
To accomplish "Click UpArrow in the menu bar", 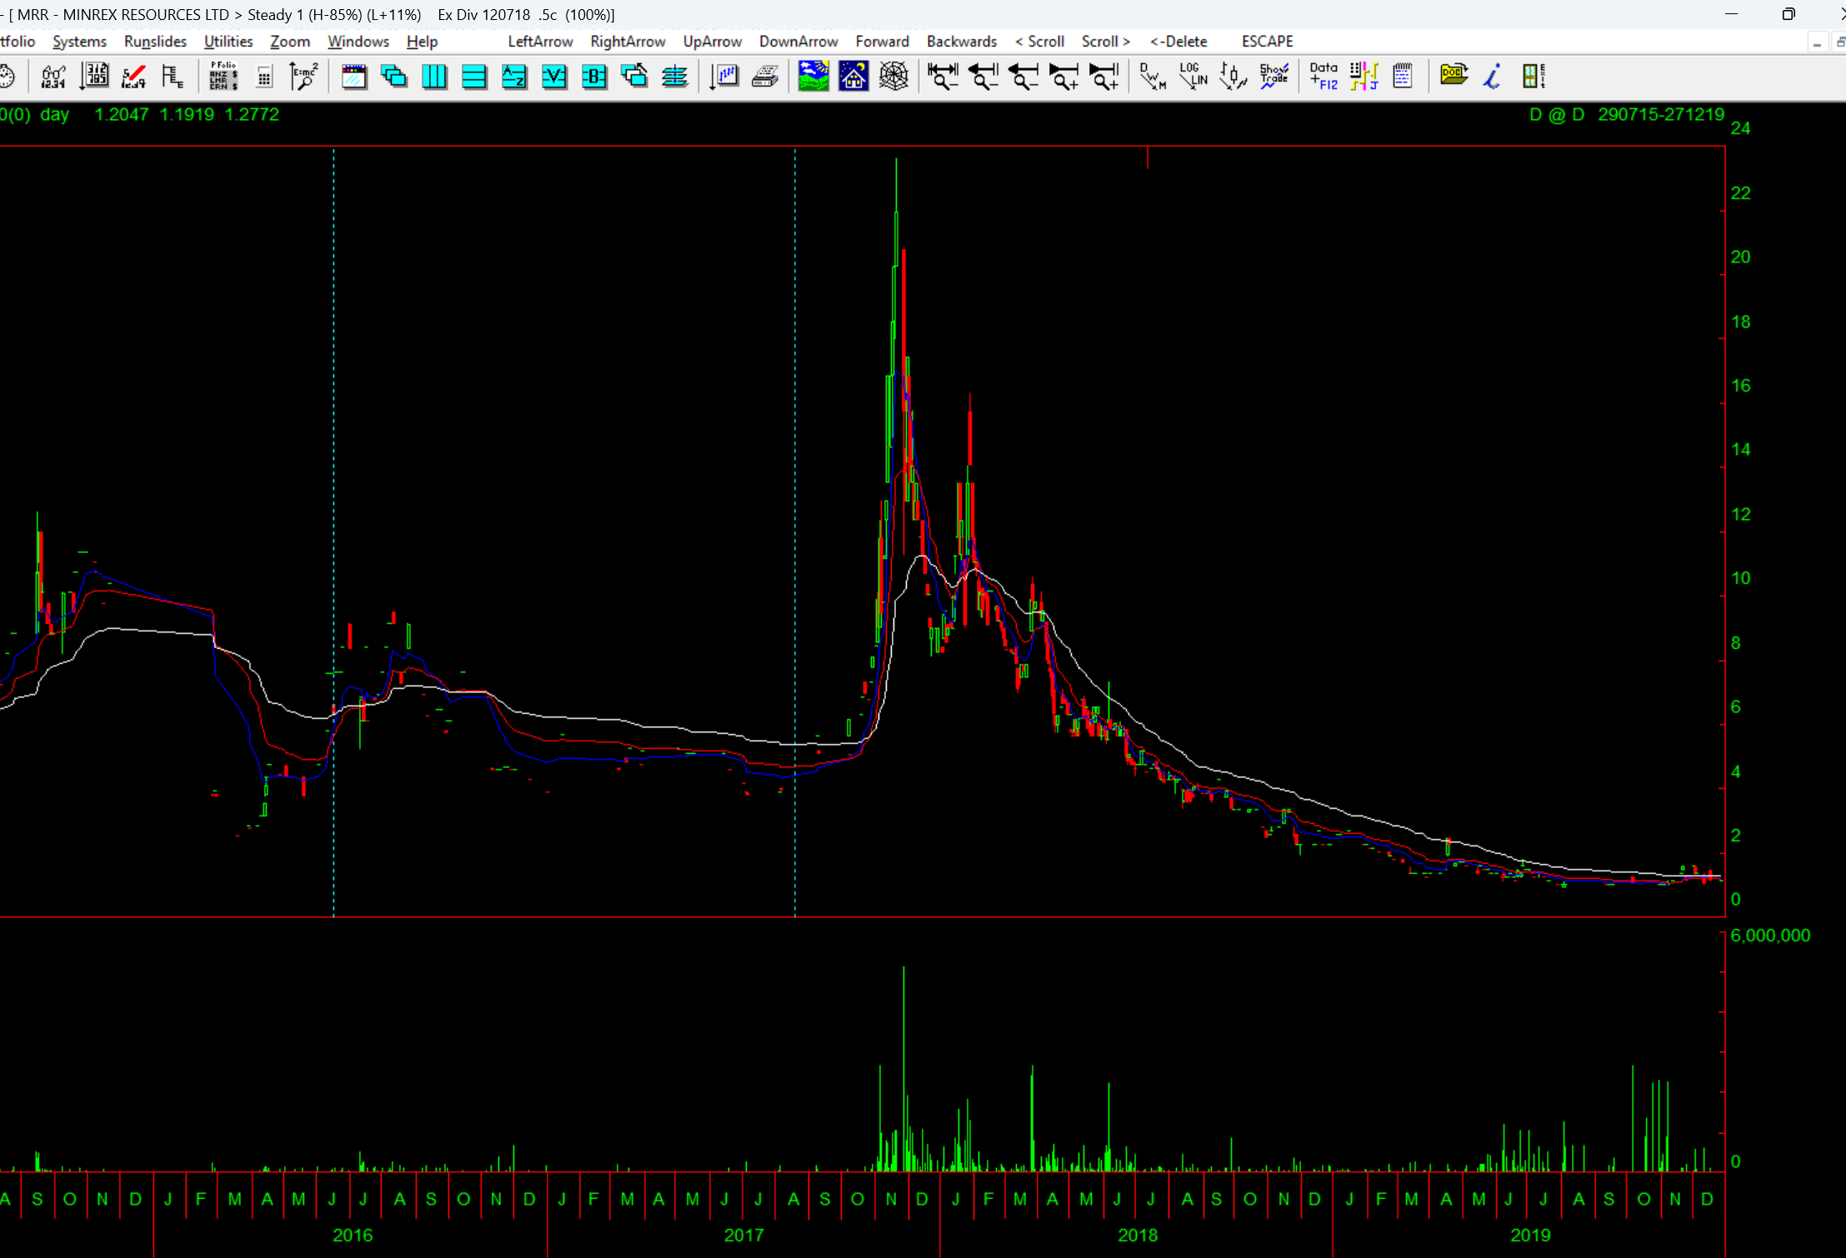I will click(713, 42).
